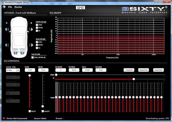
Task: Click the Device Not Connected status text
Action: click(x=17, y=118)
